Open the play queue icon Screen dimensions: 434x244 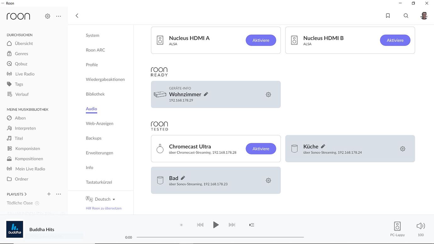pyautogui.click(x=251, y=225)
